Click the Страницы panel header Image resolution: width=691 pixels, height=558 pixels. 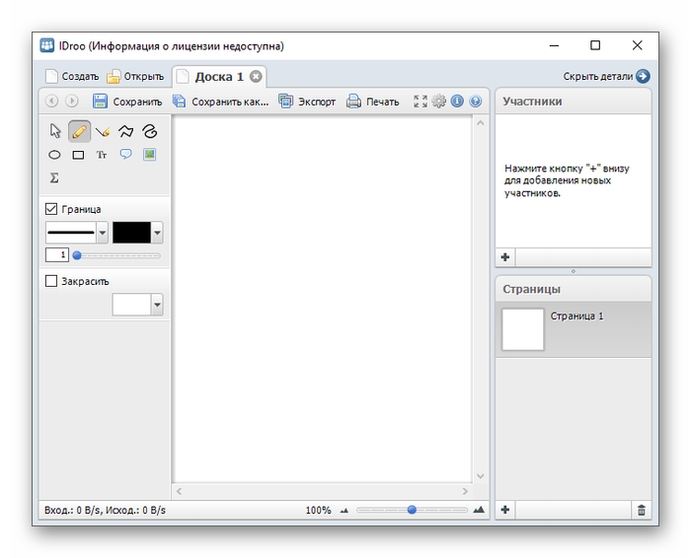click(x=574, y=289)
